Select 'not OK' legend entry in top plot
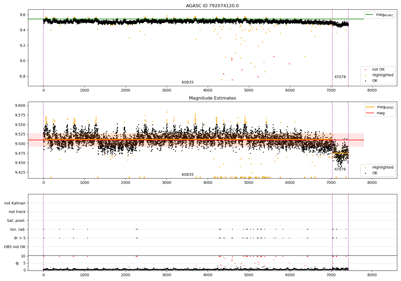Viewport: 401px width, 281px height. tap(378, 70)
